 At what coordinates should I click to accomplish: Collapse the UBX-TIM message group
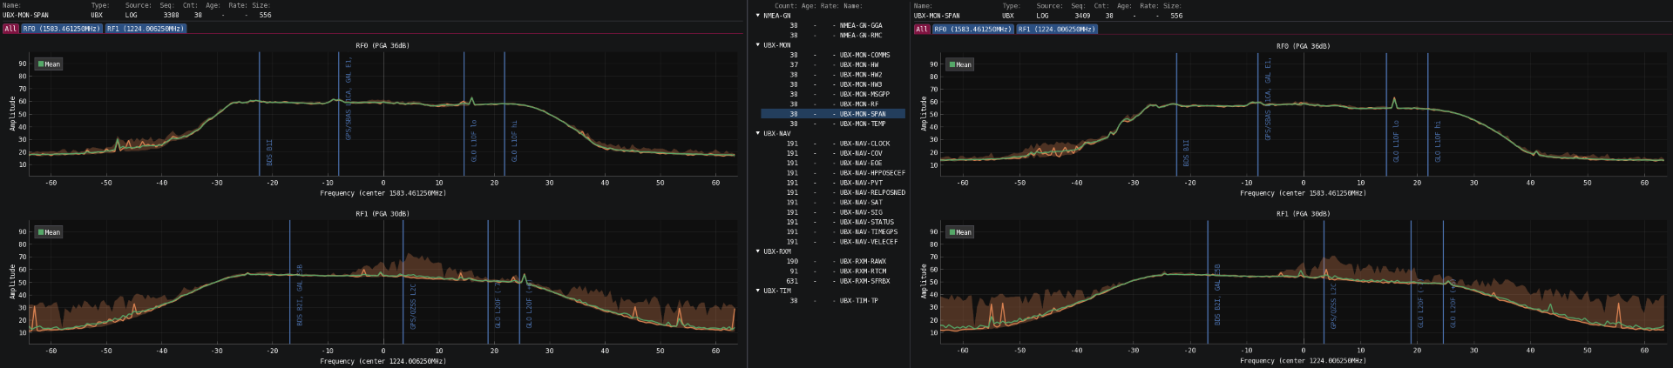[758, 291]
